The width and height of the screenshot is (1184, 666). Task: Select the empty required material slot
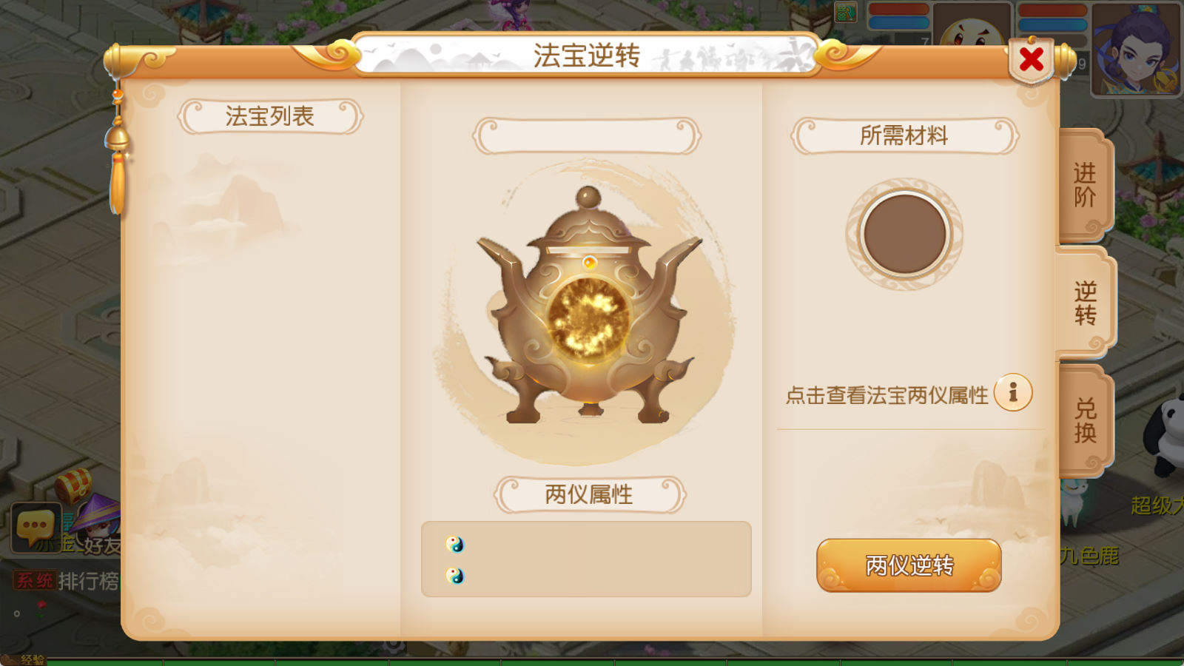[904, 234]
